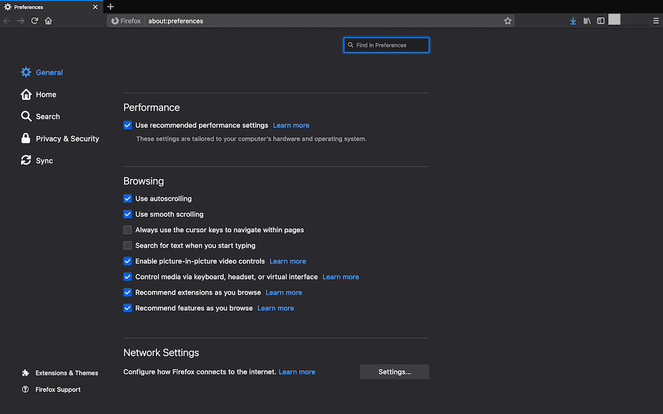Open Privacy & Security settings via lock icon

coord(25,138)
